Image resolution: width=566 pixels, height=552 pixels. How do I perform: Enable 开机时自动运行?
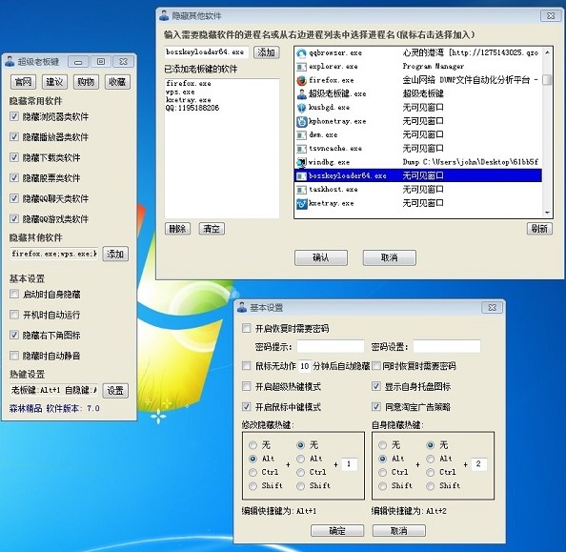(14, 315)
